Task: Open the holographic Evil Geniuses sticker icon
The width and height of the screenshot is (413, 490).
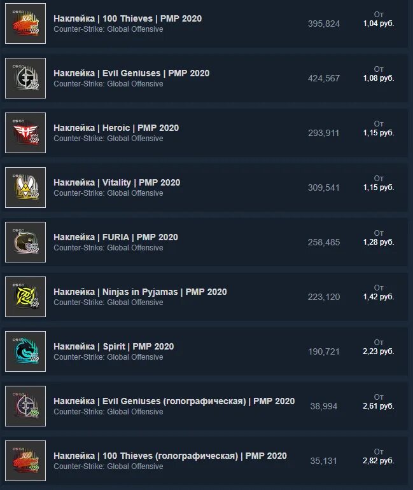Action: coord(25,406)
